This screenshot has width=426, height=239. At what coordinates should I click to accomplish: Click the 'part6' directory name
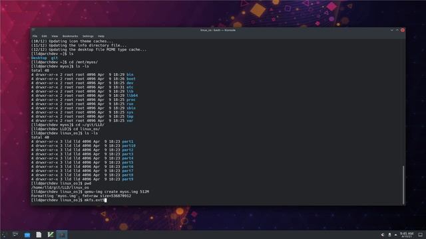coord(128,167)
